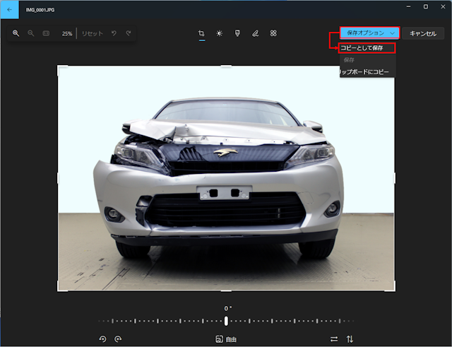
Task: Click the back arrow button
Action: pyautogui.click(x=9, y=10)
